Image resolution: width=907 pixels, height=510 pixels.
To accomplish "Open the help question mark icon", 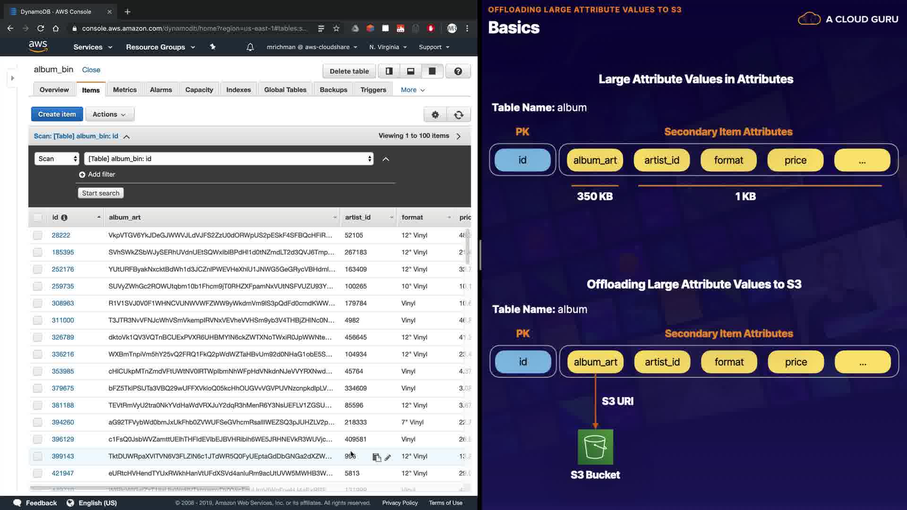I will pyautogui.click(x=458, y=71).
